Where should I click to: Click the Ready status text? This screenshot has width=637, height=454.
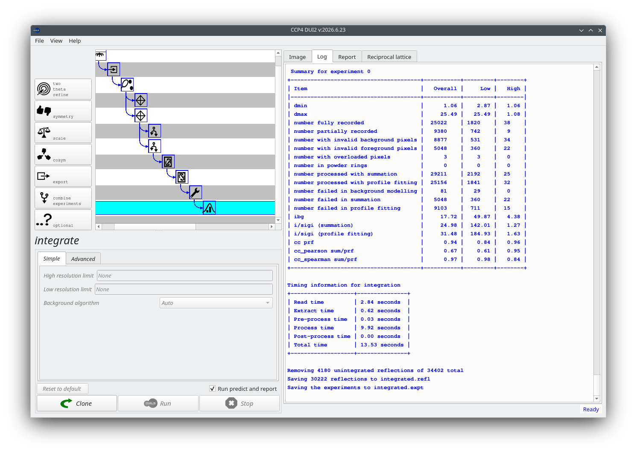point(591,409)
